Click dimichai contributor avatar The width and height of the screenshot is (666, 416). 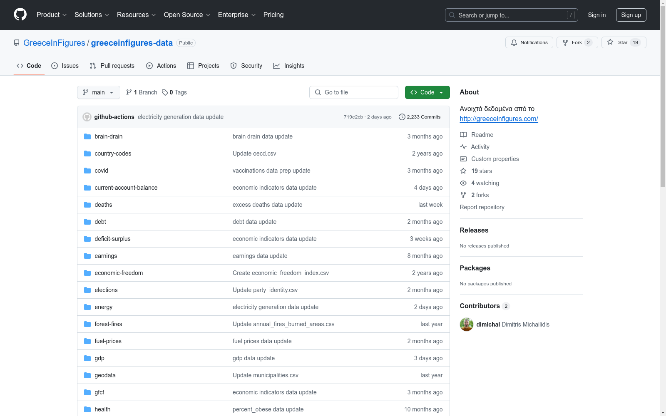pos(467,324)
